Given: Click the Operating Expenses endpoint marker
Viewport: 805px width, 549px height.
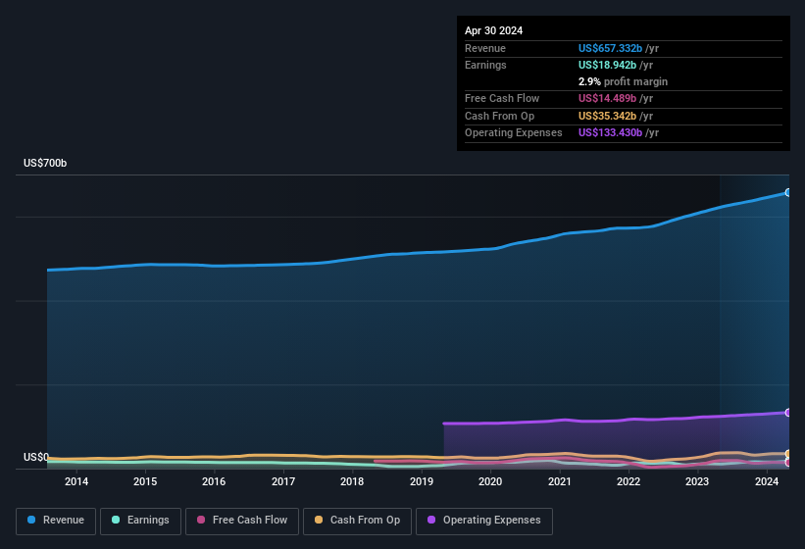Looking at the screenshot, I should coord(788,413).
